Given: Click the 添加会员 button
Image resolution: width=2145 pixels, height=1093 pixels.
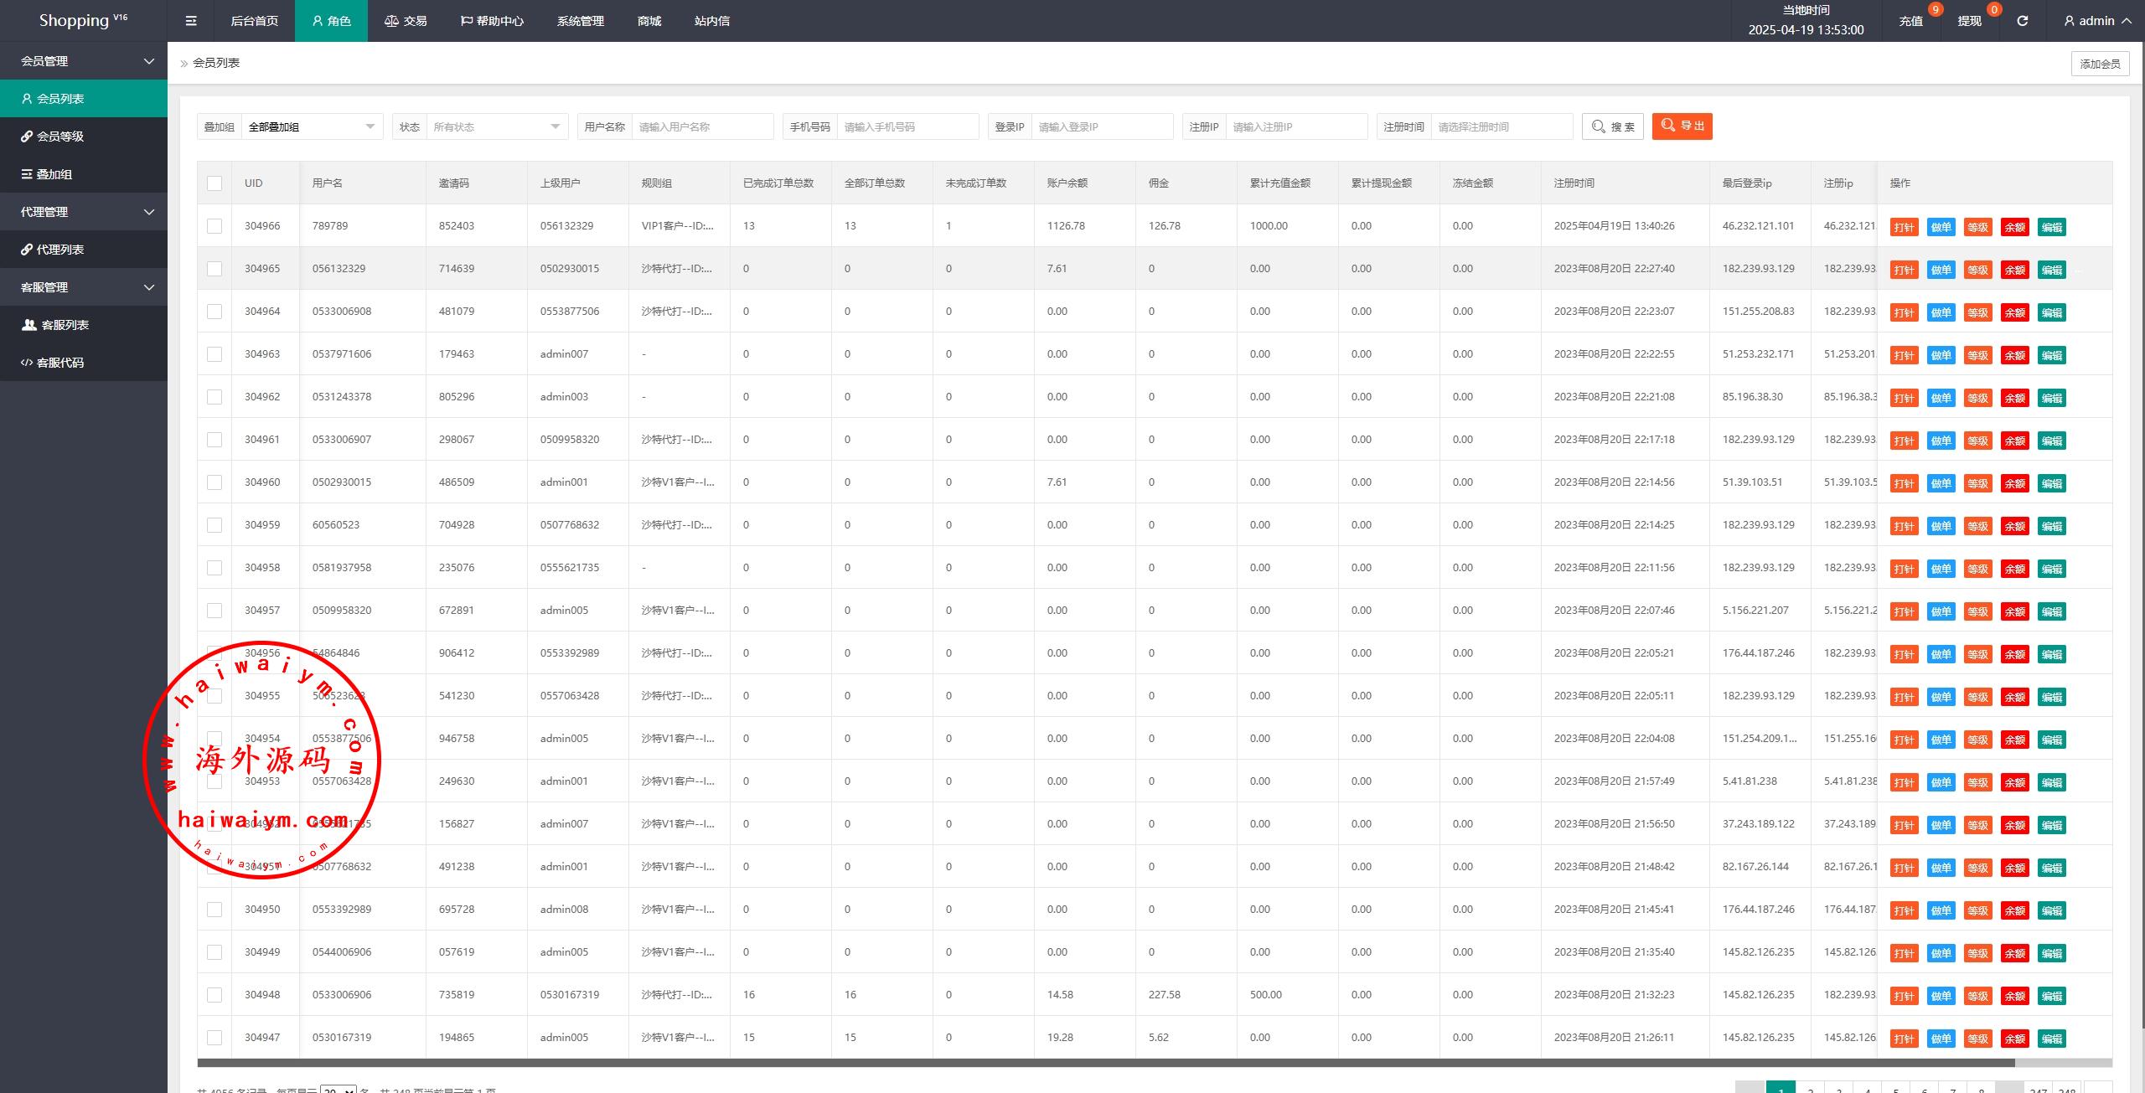Looking at the screenshot, I should (x=2100, y=64).
